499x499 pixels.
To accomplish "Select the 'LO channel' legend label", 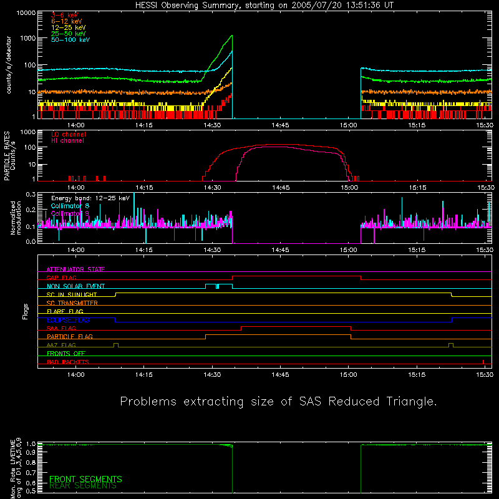I will 69,134.
